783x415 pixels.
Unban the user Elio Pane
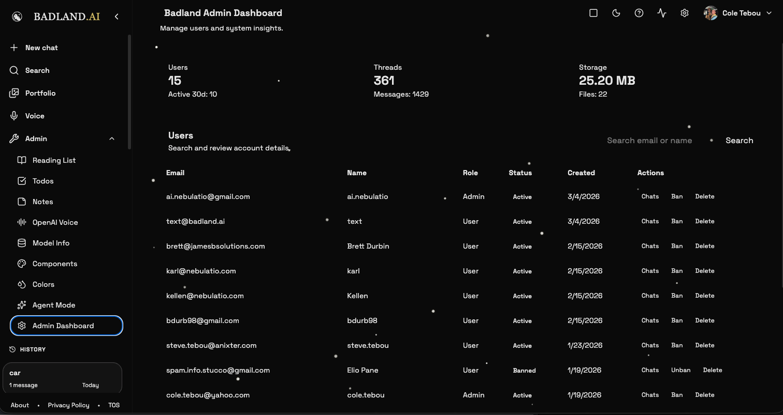[680, 370]
